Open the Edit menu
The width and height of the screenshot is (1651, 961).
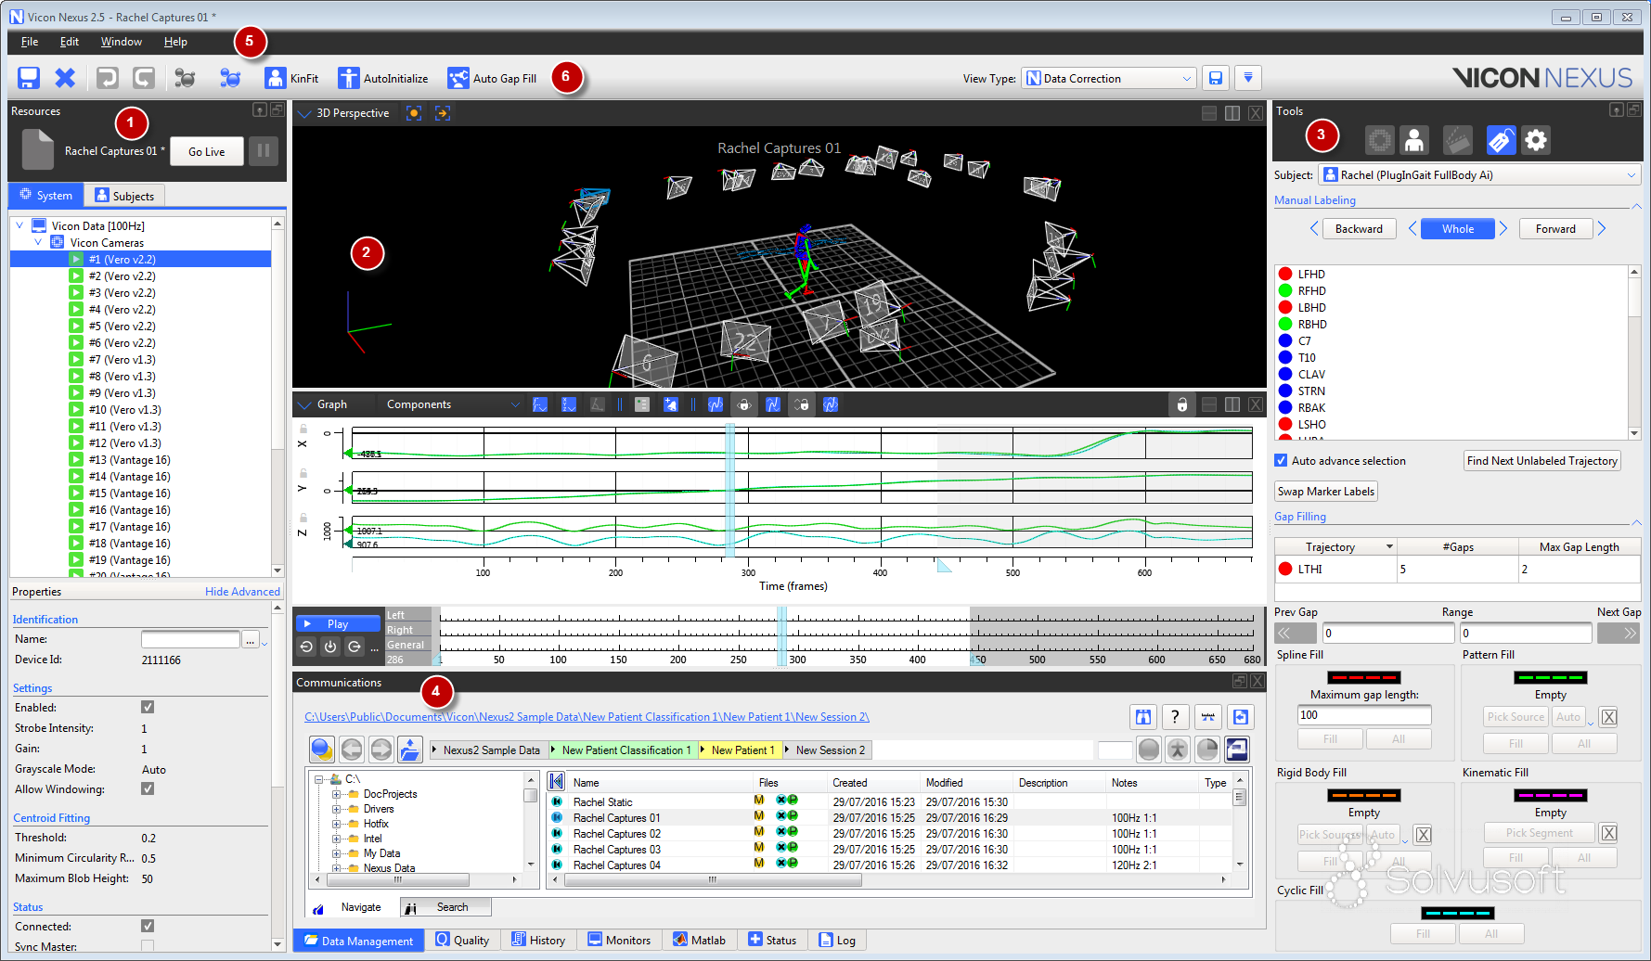click(x=70, y=42)
